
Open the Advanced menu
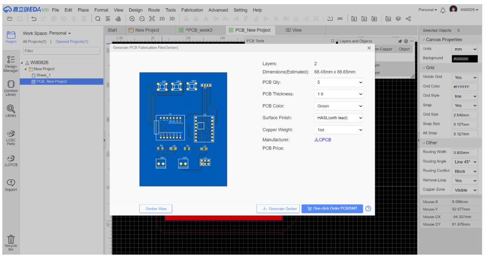[218, 10]
